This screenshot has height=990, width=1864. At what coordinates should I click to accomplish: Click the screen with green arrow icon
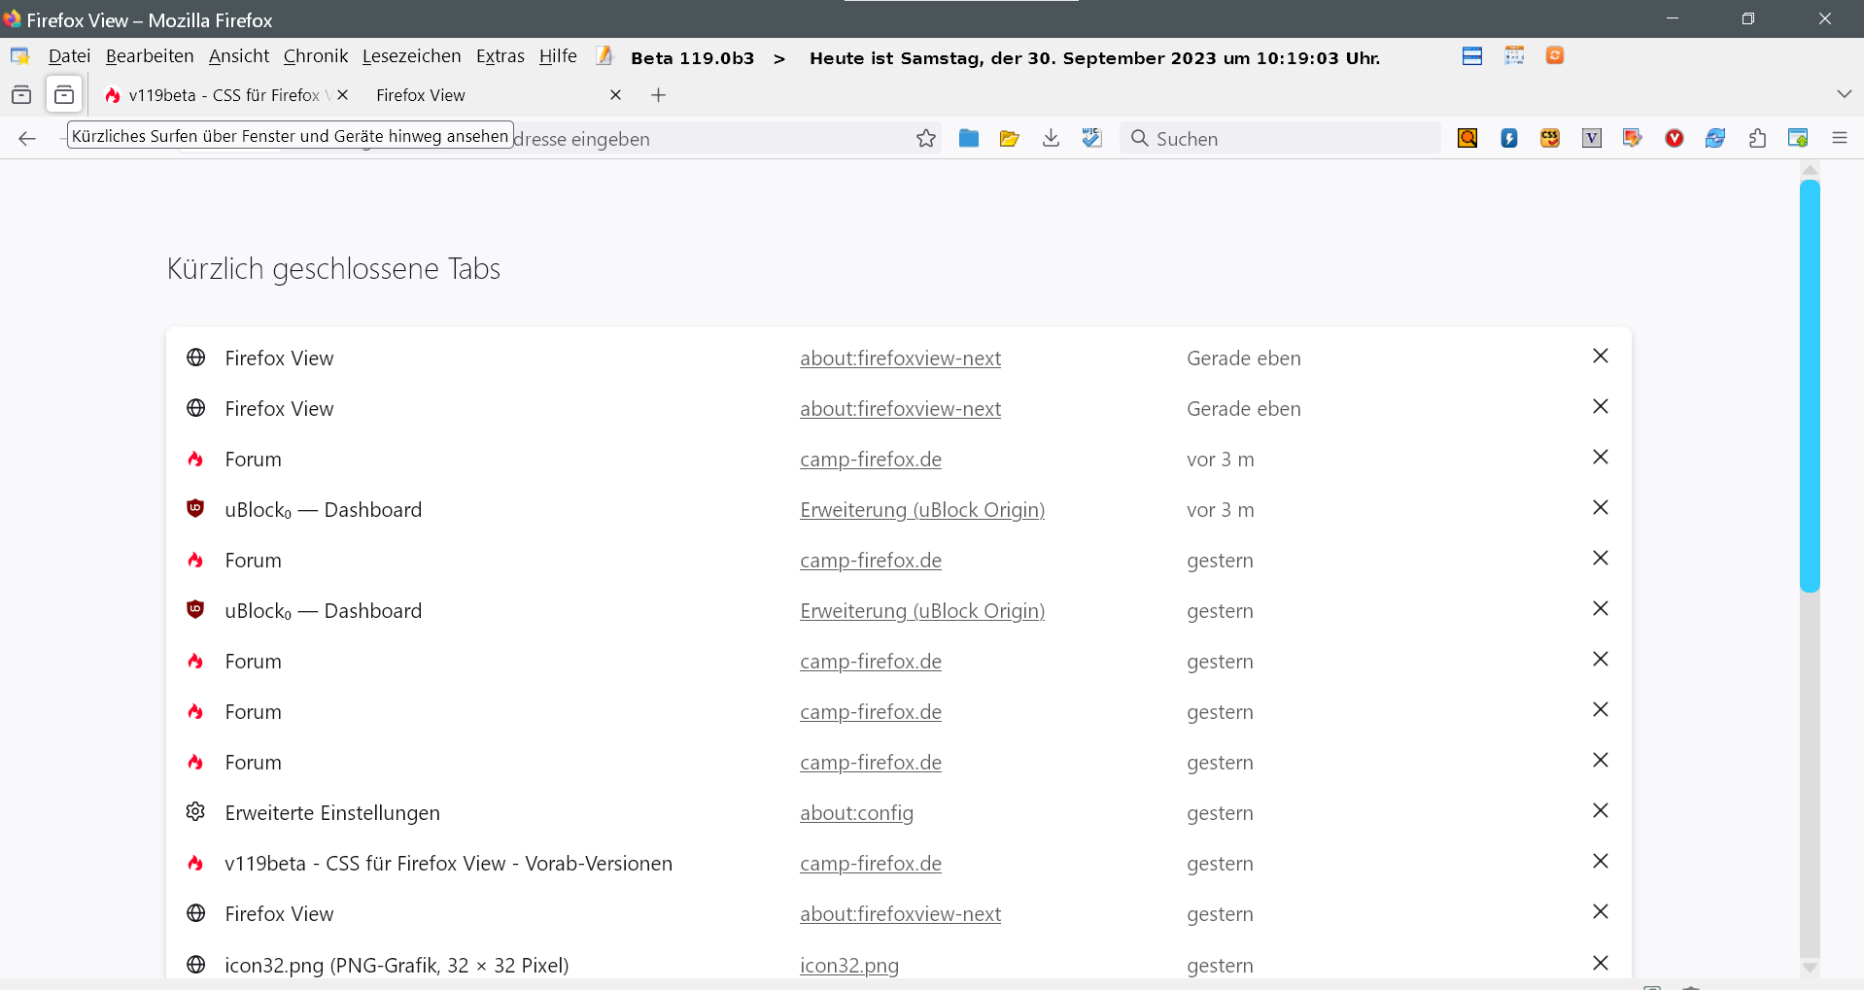1798,138
